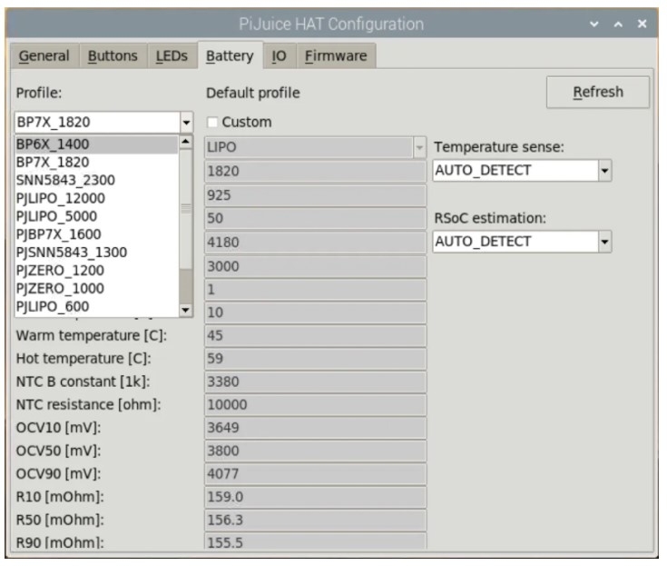Select the PJLIPO_12000 profile
Screen dimensions: 667x566
[96, 198]
